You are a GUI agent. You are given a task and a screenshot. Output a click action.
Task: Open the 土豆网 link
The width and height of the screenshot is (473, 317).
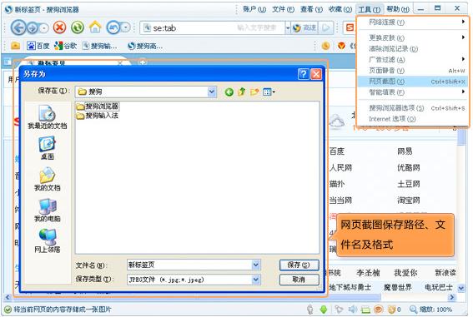point(409,184)
